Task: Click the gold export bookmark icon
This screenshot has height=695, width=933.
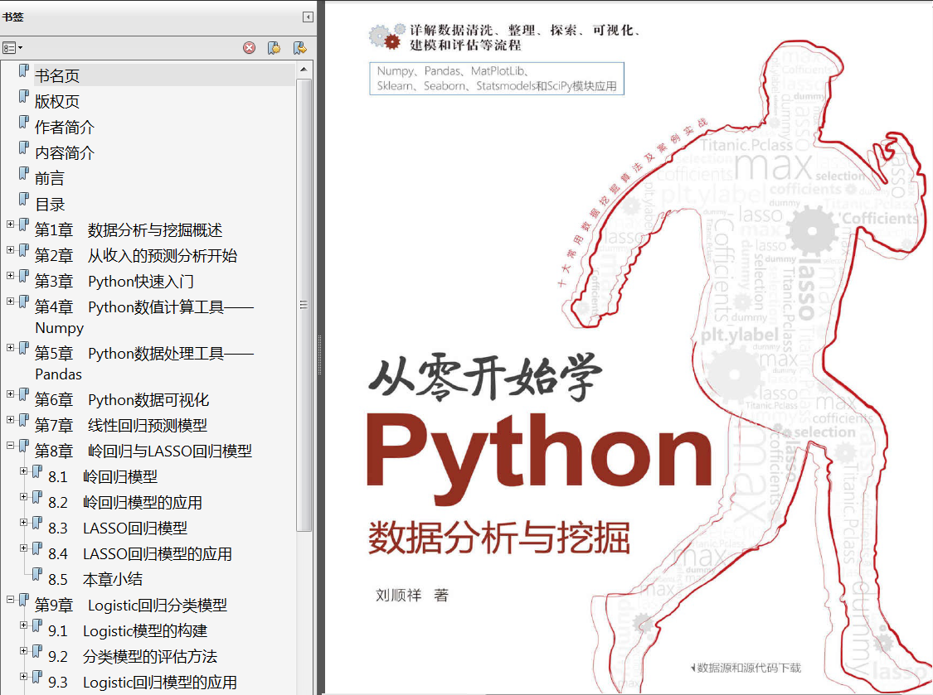Action: coord(299,48)
